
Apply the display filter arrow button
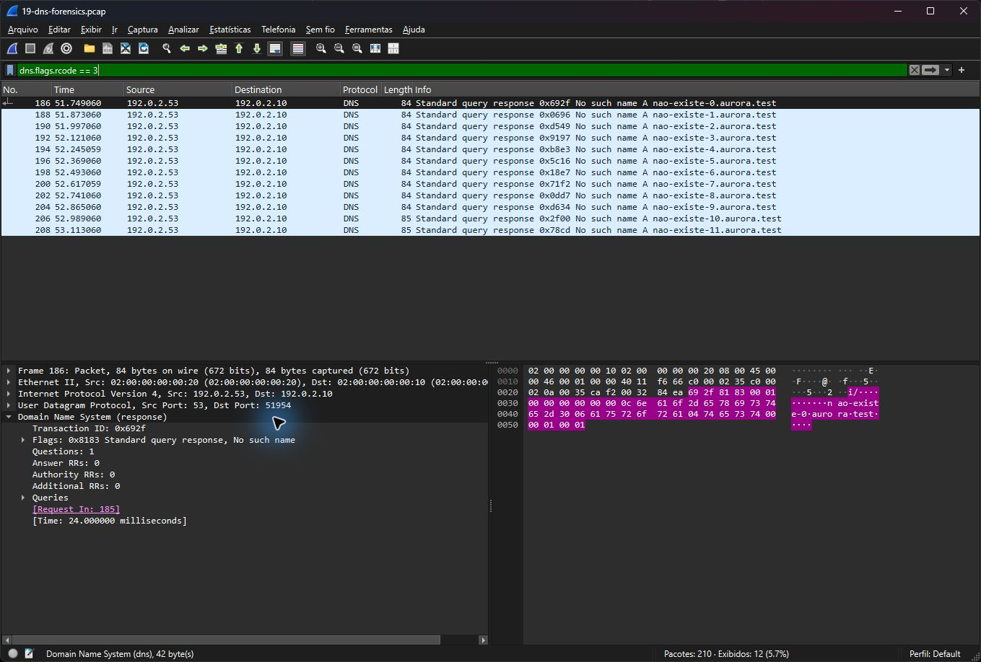click(x=930, y=70)
